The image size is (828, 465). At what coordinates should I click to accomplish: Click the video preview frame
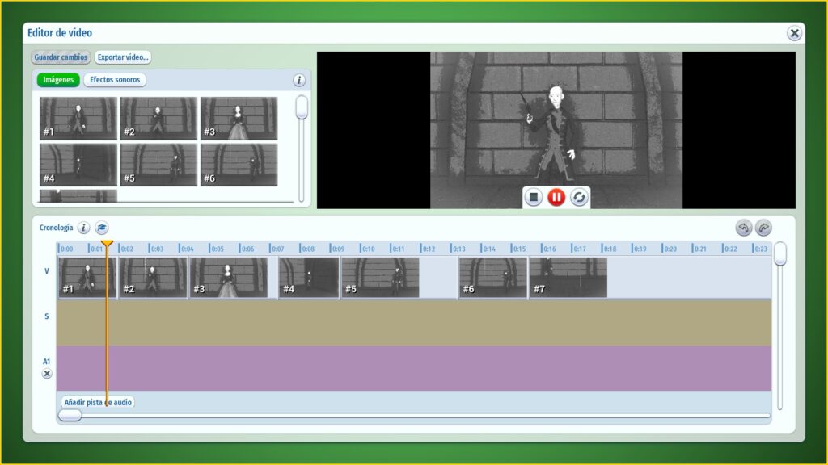pos(556,130)
